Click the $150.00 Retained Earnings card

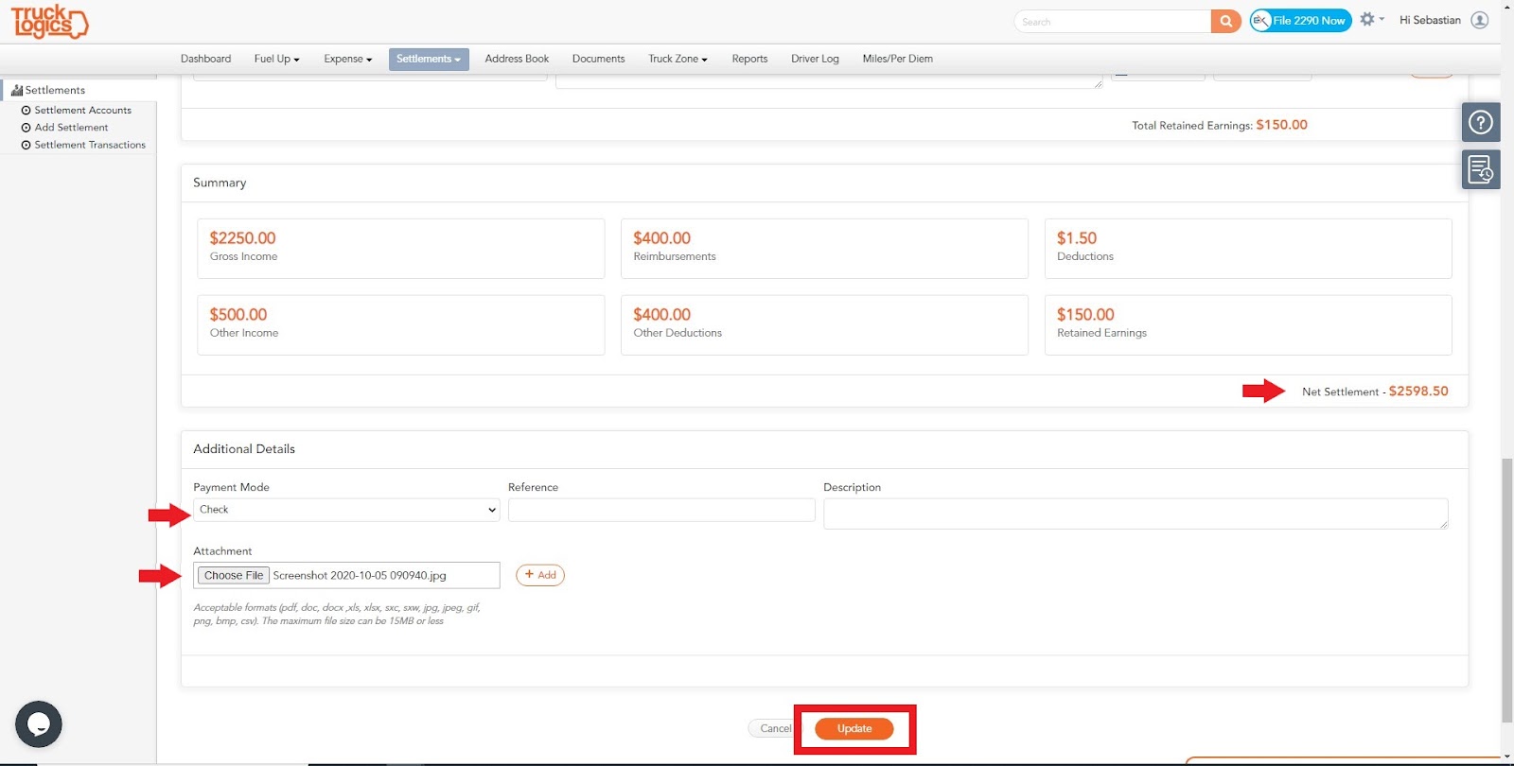tap(1248, 325)
